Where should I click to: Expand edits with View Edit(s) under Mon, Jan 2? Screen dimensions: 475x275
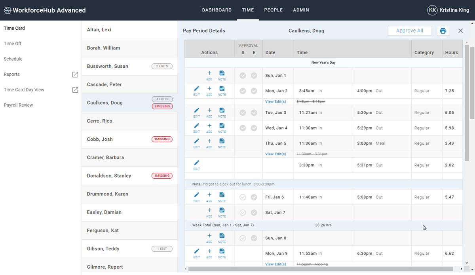(276, 101)
